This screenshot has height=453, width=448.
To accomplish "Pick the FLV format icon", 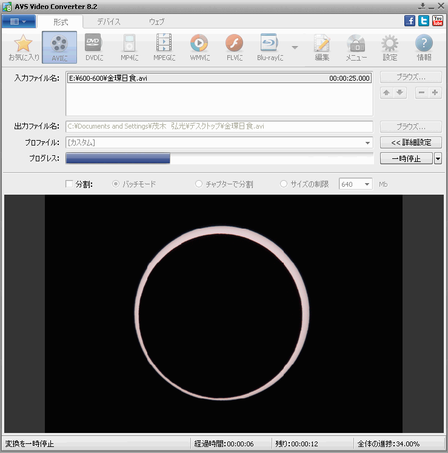I will tap(234, 47).
